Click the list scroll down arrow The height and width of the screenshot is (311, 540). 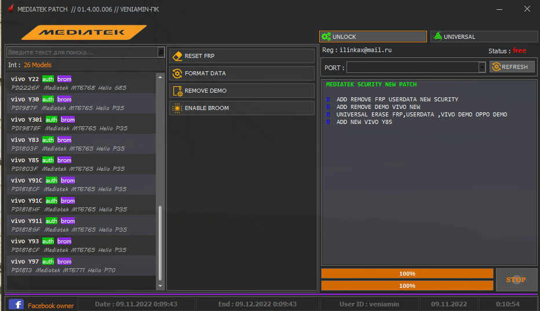click(160, 286)
